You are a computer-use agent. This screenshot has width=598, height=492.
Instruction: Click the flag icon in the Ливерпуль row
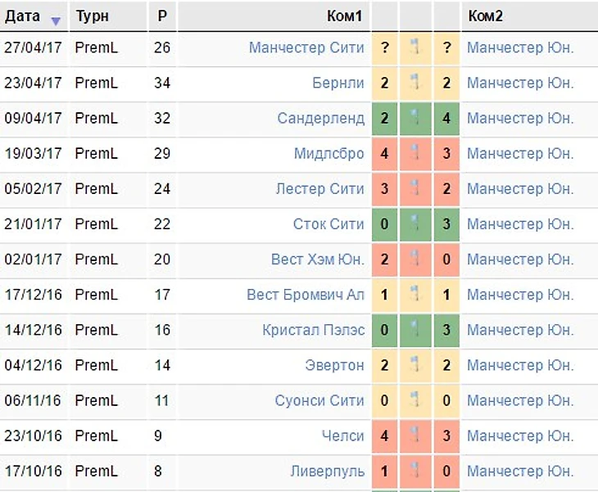point(415,471)
